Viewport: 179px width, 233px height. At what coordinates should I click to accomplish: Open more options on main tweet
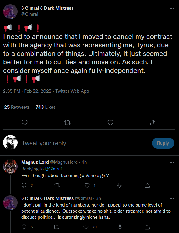(x=172, y=8)
